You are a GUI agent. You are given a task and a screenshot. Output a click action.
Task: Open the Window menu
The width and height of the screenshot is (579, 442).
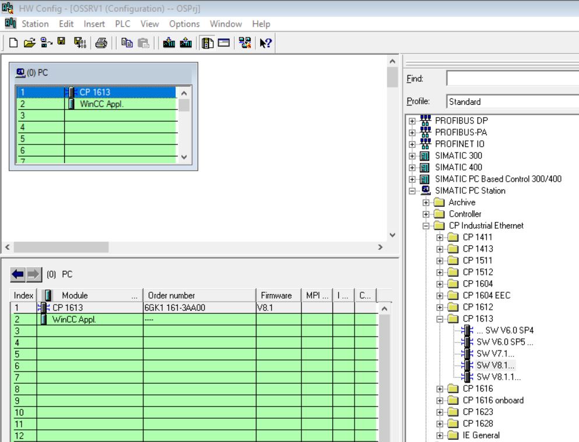[x=226, y=24]
